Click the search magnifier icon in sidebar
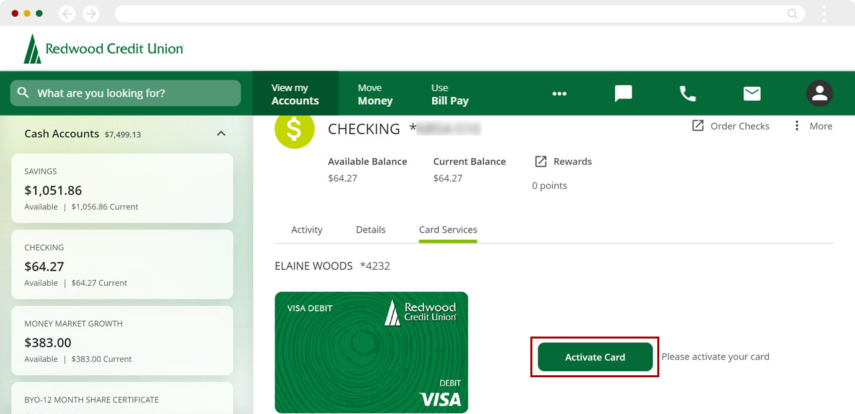The height and width of the screenshot is (414, 855). (x=23, y=93)
